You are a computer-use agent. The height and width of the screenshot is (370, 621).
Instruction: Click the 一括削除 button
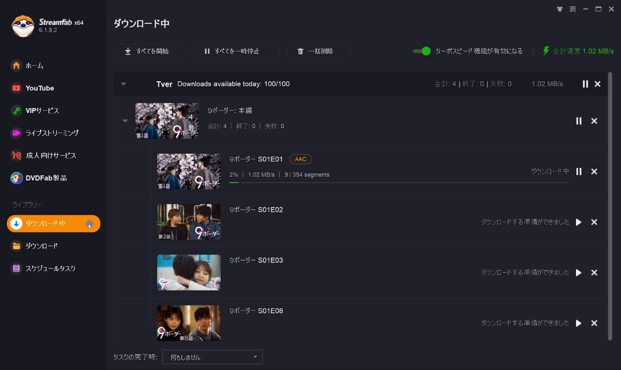tap(319, 51)
